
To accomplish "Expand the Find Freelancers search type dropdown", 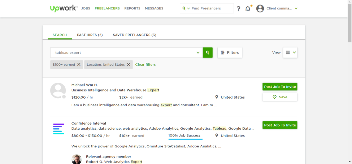I will coord(188,9).
